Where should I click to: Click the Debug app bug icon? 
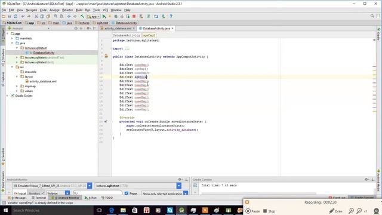(116, 16)
